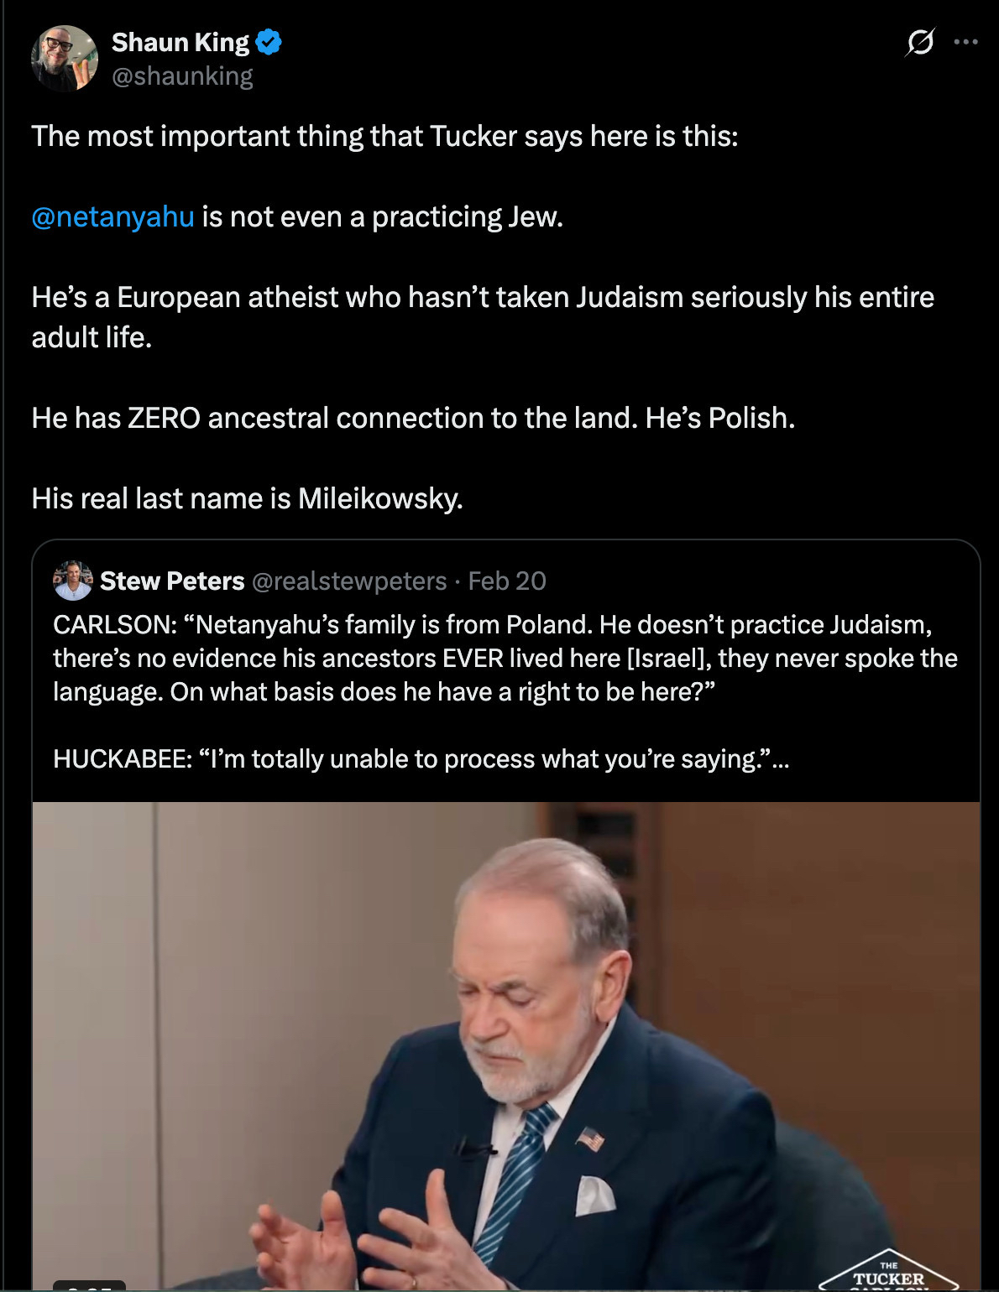Screen dimensions: 999x1292
Task: Open the @realstewpeters handle
Action: coord(349,581)
